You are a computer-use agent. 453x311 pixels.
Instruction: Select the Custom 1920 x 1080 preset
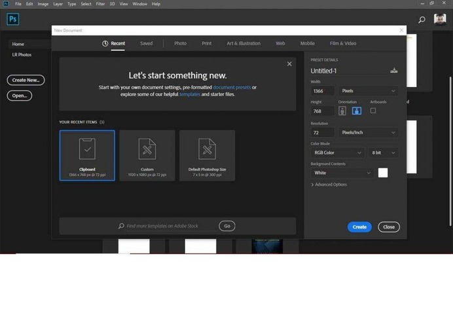147,156
